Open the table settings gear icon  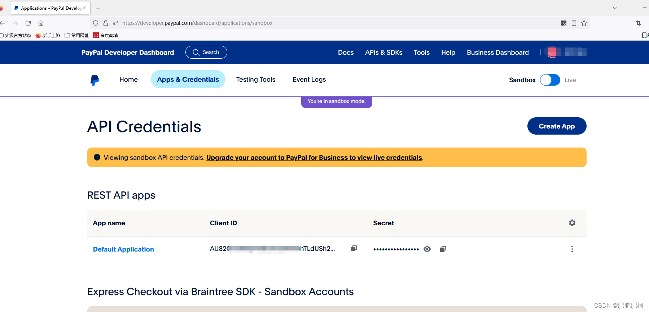coord(572,223)
